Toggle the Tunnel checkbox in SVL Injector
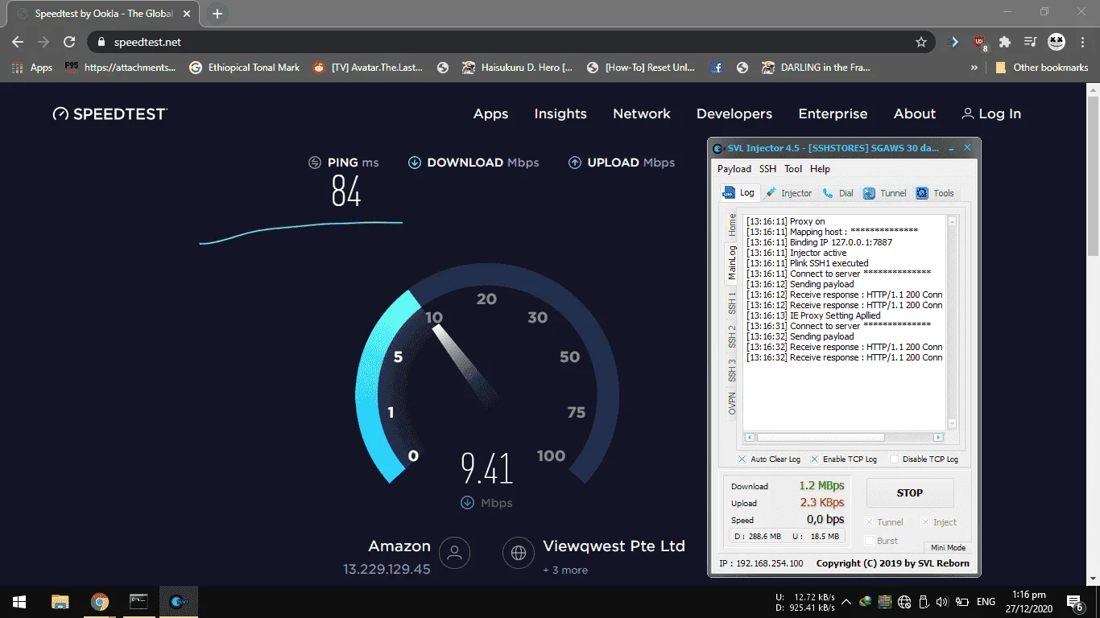Screen dimensions: 1100x618 [869, 522]
